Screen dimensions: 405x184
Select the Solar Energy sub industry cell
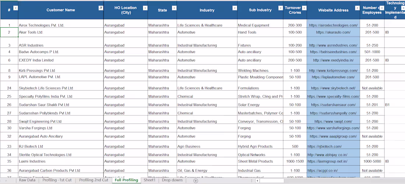(x=260, y=103)
